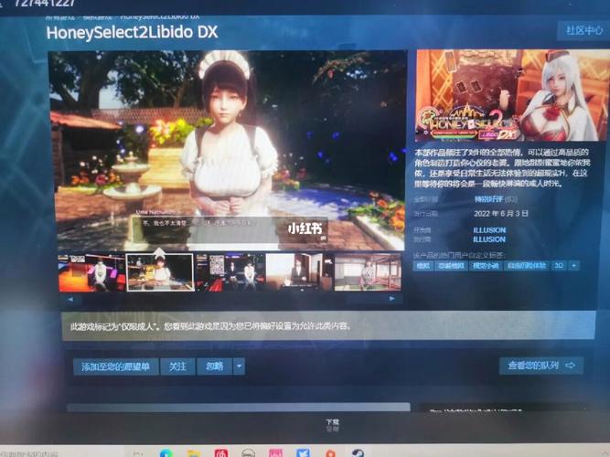Click the 模拟 tag
Viewport: 610px width, 457px height.
(423, 266)
